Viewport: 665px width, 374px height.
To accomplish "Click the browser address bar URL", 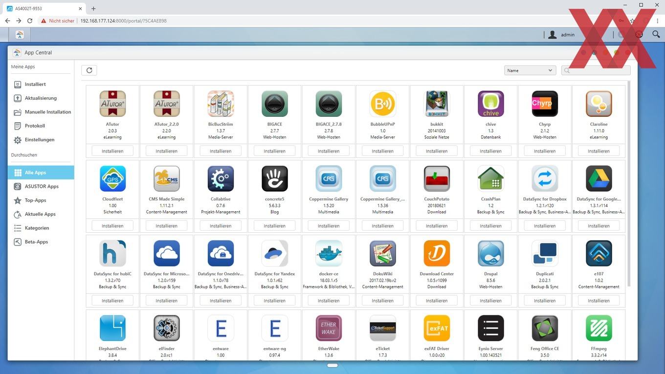I will 123,21.
